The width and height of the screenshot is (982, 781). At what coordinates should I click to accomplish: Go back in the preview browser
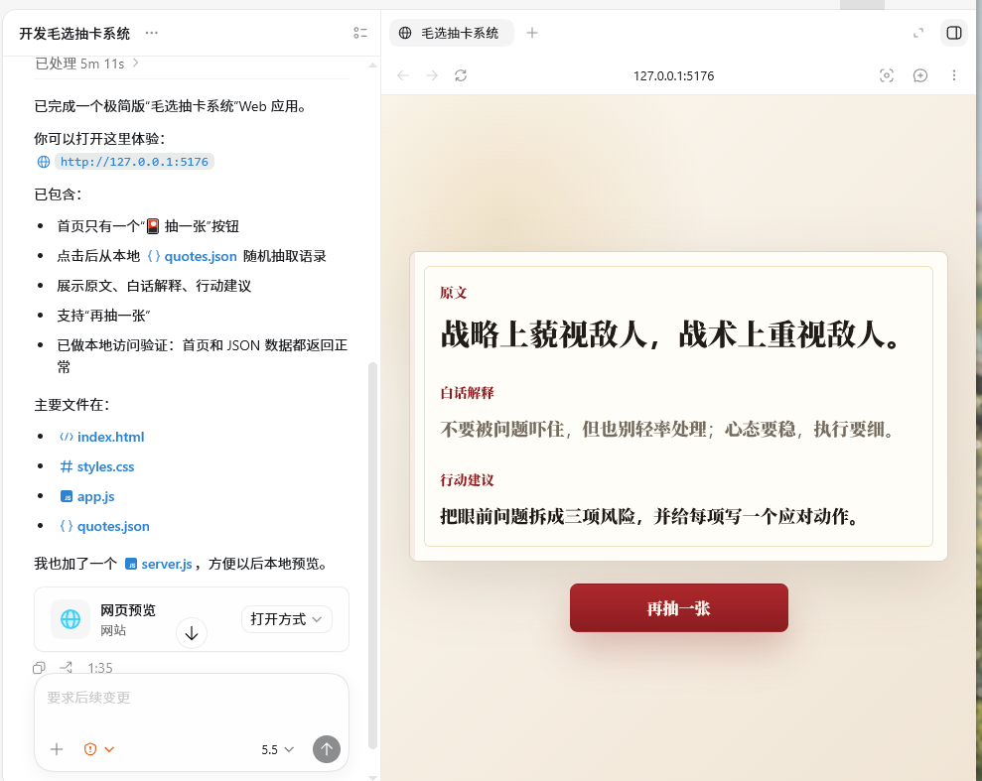(403, 75)
